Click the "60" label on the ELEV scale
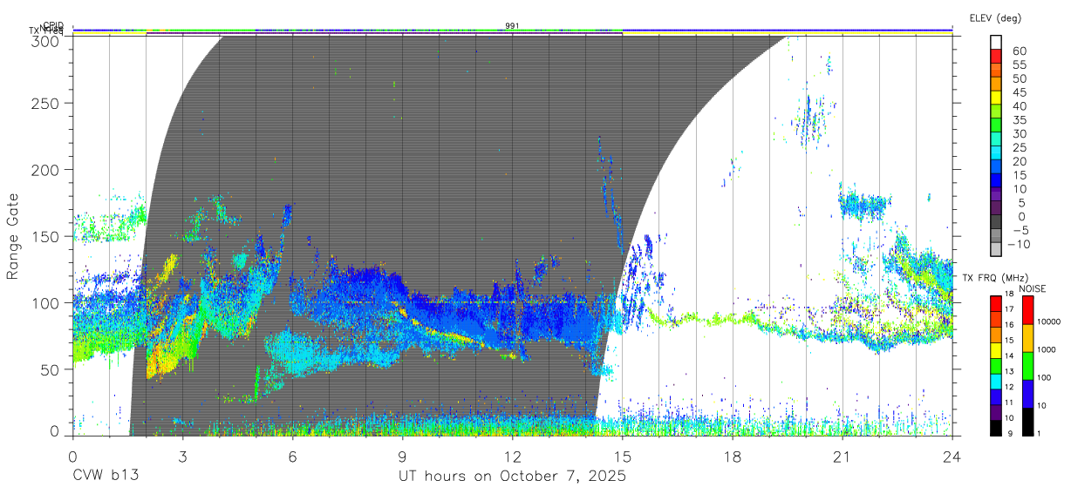Image resolution: width=1071 pixels, height=494 pixels. (x=1019, y=51)
